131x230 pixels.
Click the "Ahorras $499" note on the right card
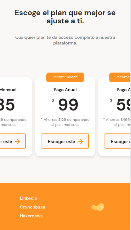pos(117,122)
